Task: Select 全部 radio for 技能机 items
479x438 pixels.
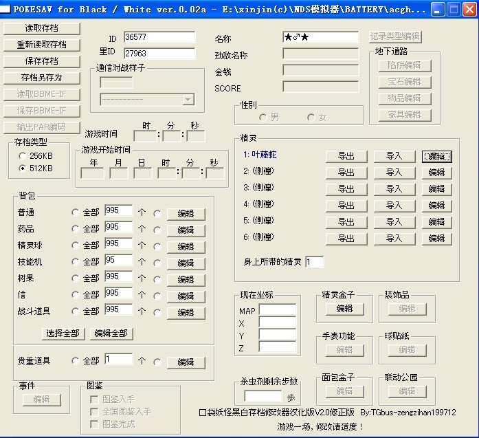Action: 75,262
